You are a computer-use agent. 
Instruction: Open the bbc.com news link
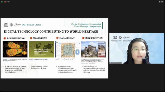click(15, 60)
